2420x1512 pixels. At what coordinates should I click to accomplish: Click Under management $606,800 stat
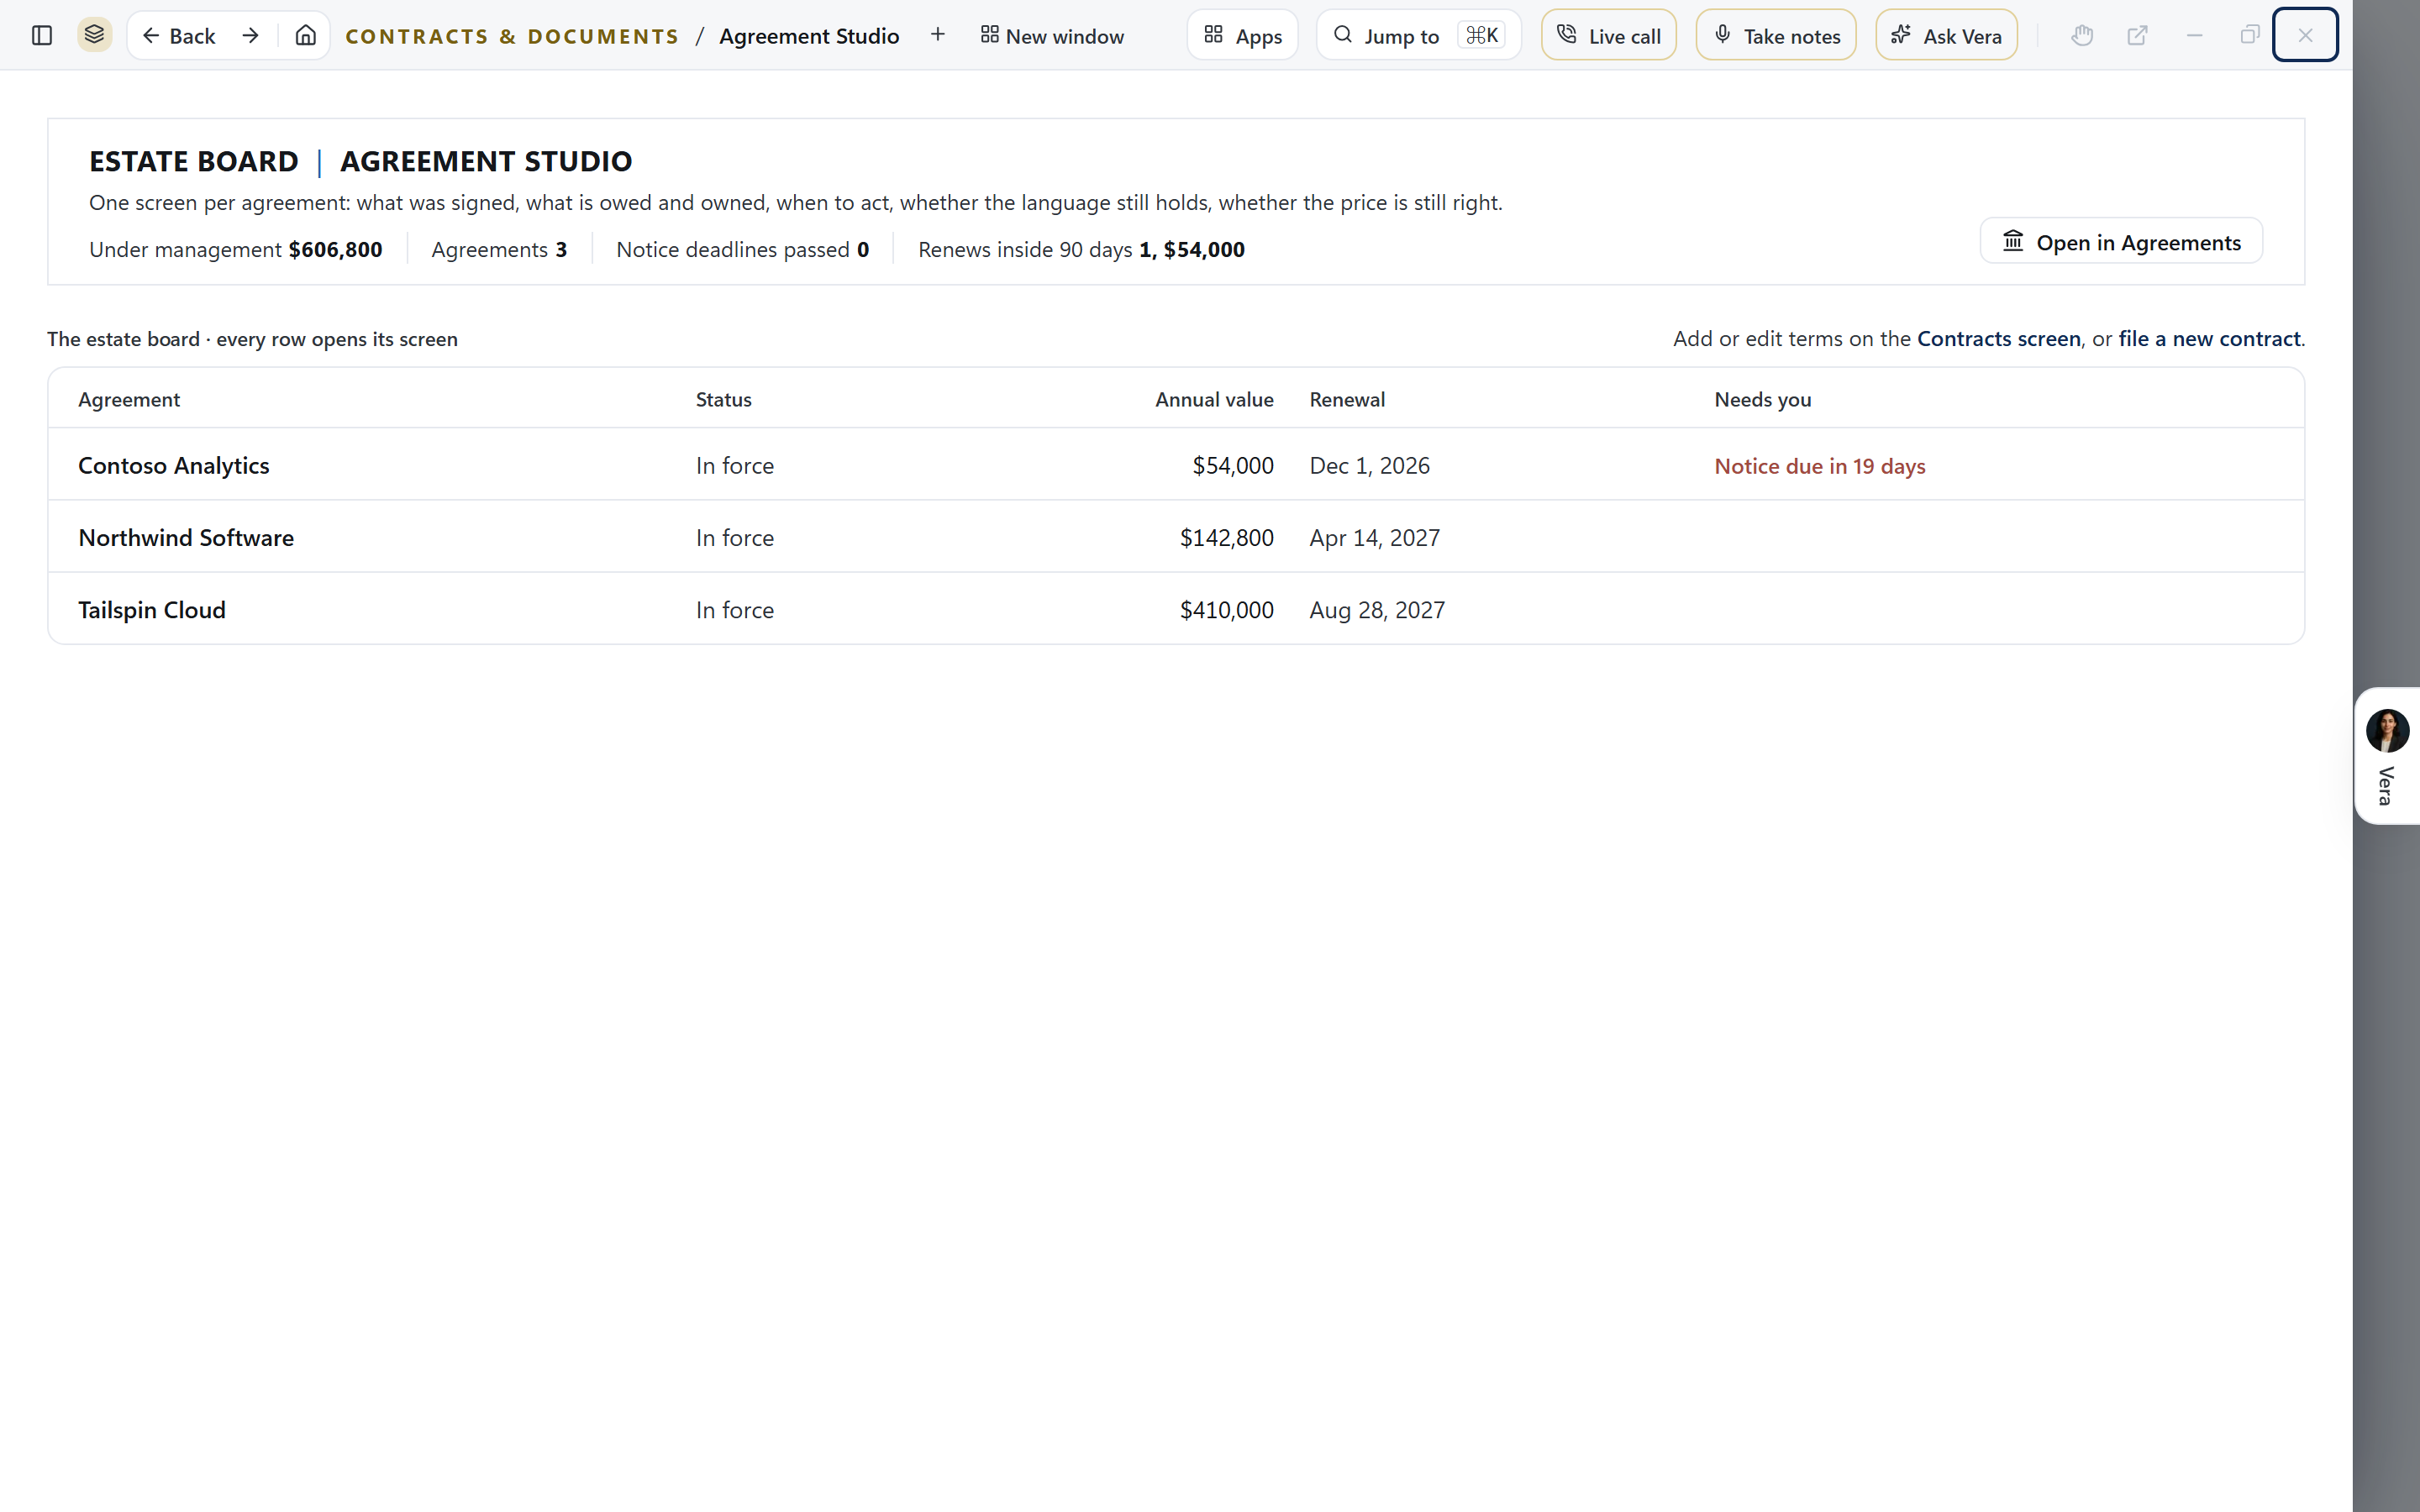(235, 249)
